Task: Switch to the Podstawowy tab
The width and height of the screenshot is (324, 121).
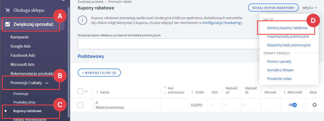Action: pyautogui.click(x=91, y=56)
